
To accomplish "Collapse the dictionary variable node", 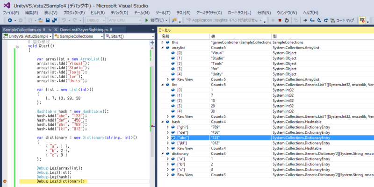I will [x=163, y=154].
